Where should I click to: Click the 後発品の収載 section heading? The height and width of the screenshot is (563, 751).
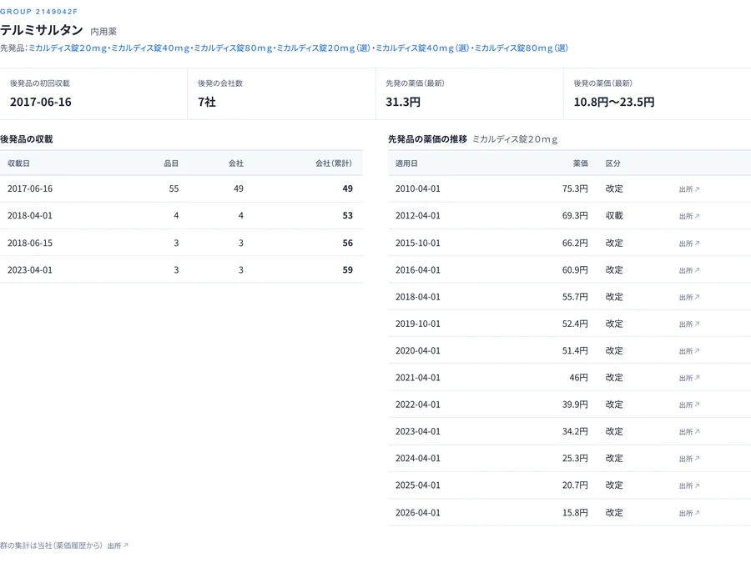click(27, 139)
